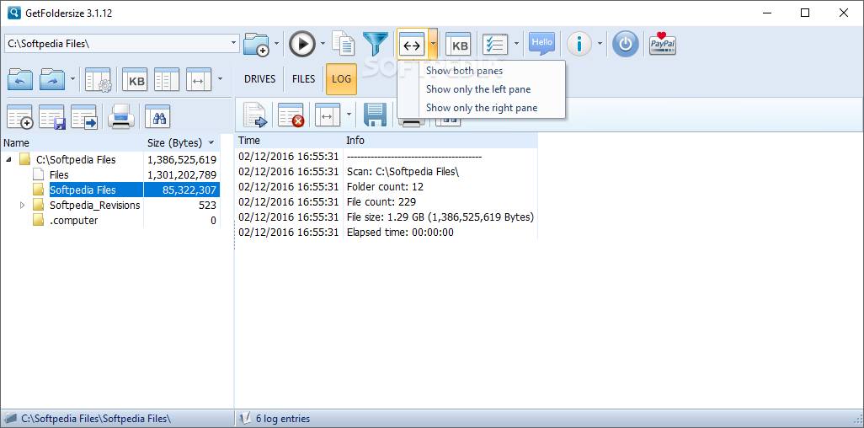Sort by the Name column header
The width and height of the screenshot is (864, 428).
pos(72,143)
